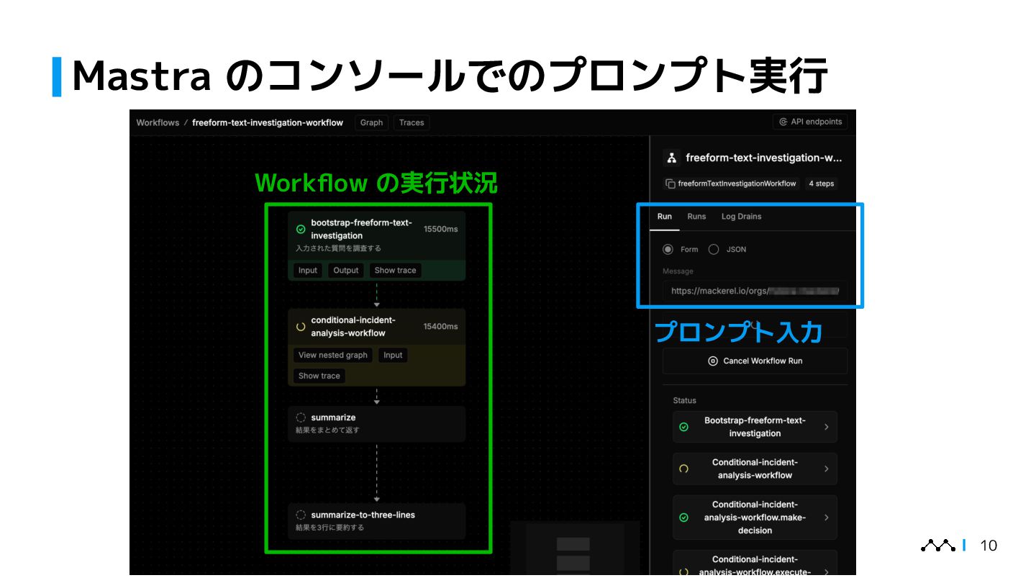Click pending dashed circle icon on summarize node
The height and width of the screenshot is (583, 1036).
[x=301, y=417]
